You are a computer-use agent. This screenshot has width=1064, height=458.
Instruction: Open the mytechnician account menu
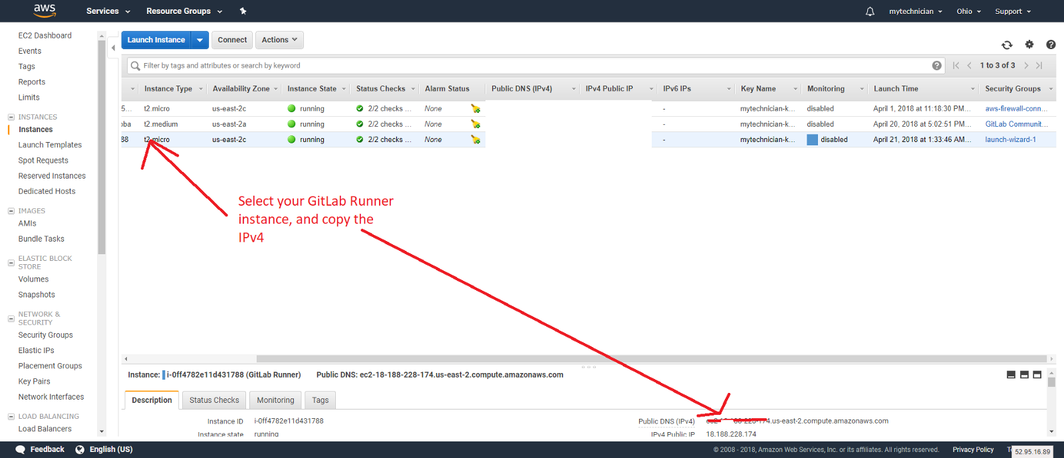point(916,11)
